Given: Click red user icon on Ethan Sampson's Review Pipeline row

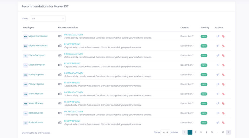Looking at the screenshot, I should tap(223, 65).
